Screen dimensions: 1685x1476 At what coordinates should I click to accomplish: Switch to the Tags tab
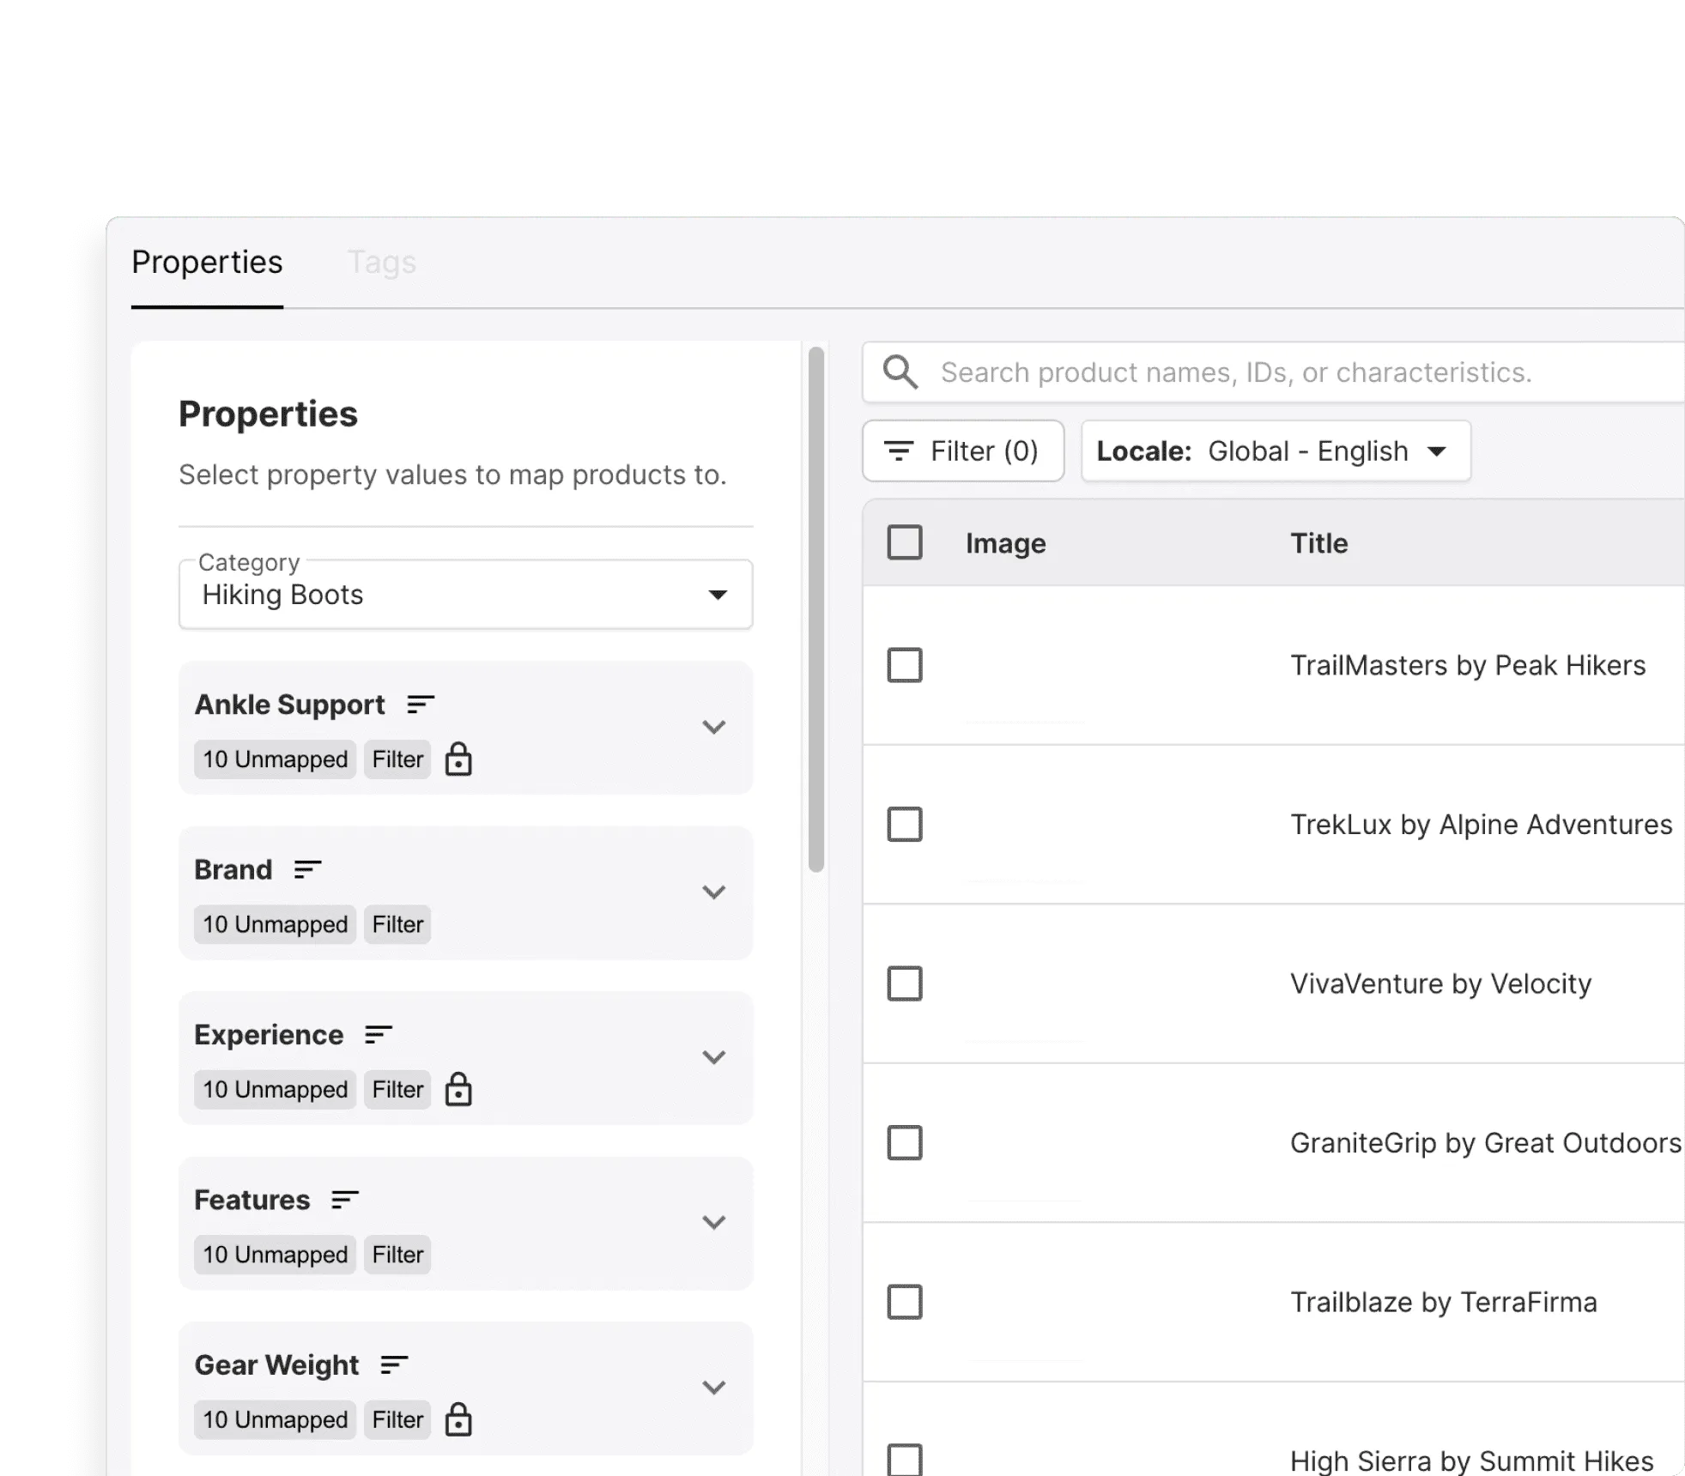coord(382,262)
